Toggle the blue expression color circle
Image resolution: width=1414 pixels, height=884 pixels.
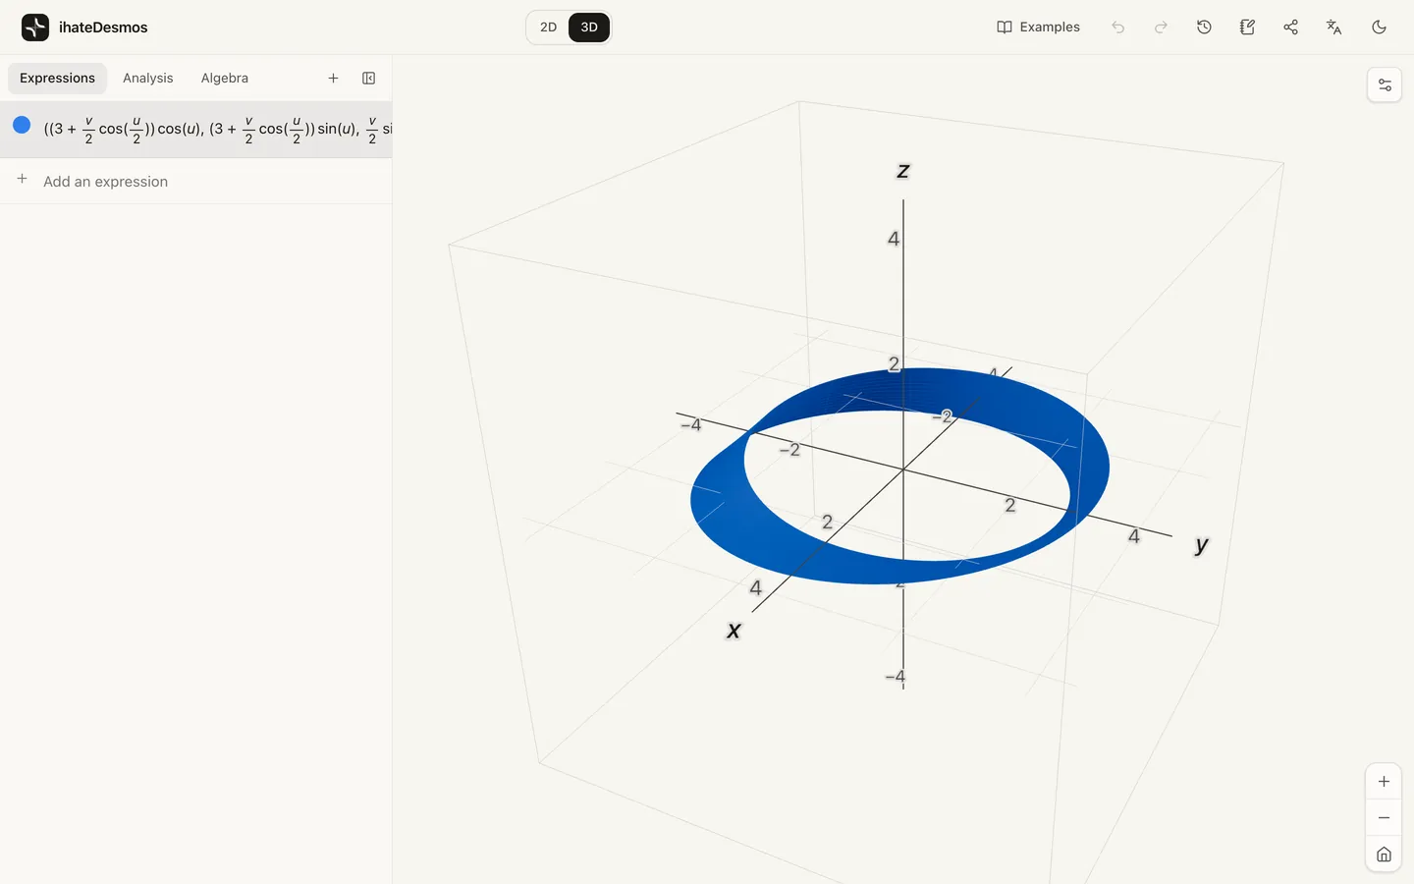pyautogui.click(x=22, y=125)
